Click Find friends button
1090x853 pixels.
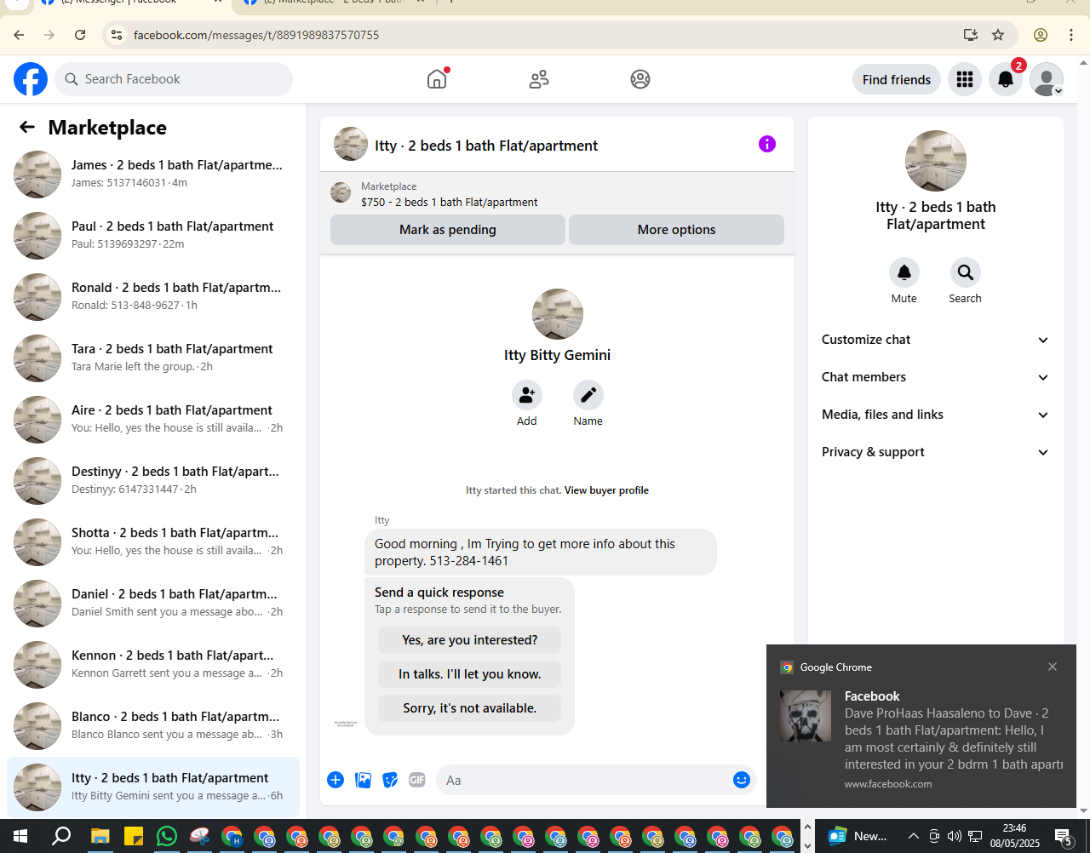click(897, 79)
